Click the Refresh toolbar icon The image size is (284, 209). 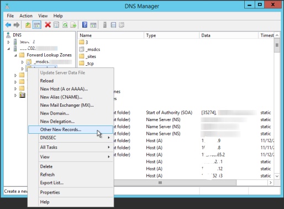[x=65, y=25]
